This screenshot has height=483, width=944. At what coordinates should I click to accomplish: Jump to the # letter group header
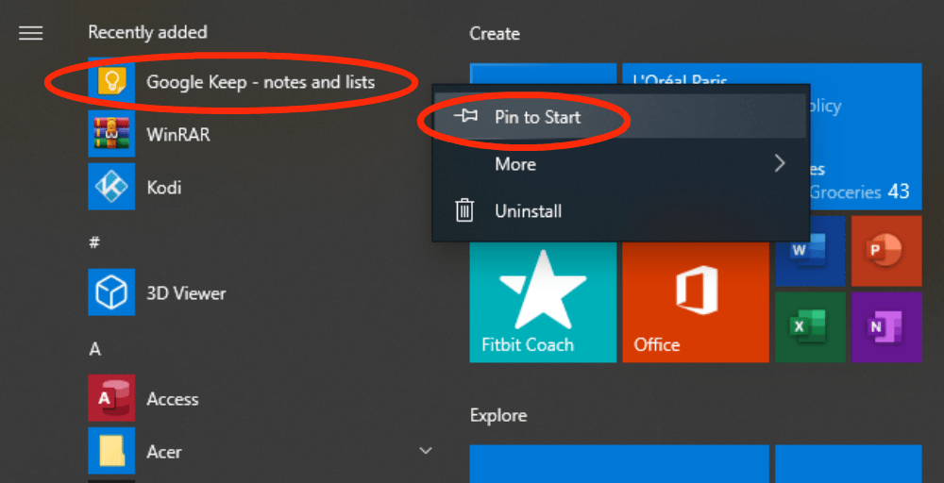[x=94, y=242]
